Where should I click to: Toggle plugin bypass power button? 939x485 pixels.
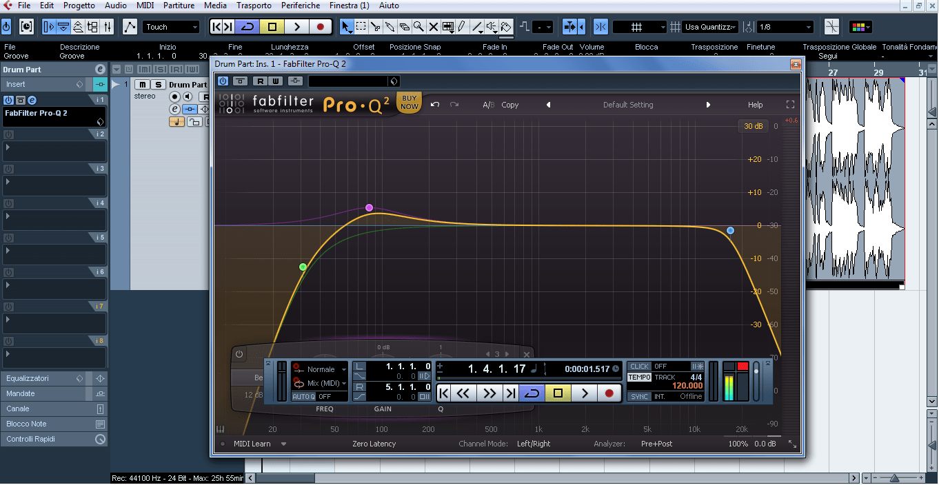tap(223, 81)
